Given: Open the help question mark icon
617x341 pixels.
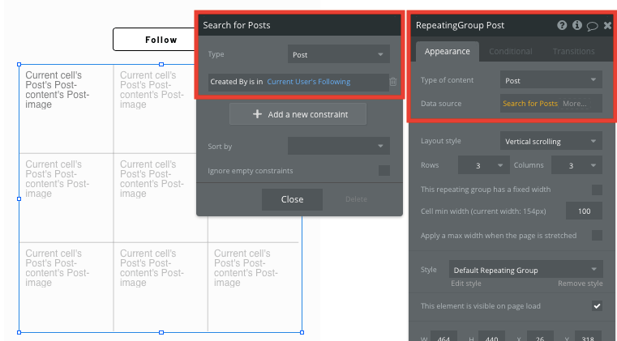Looking at the screenshot, I should (x=562, y=25).
